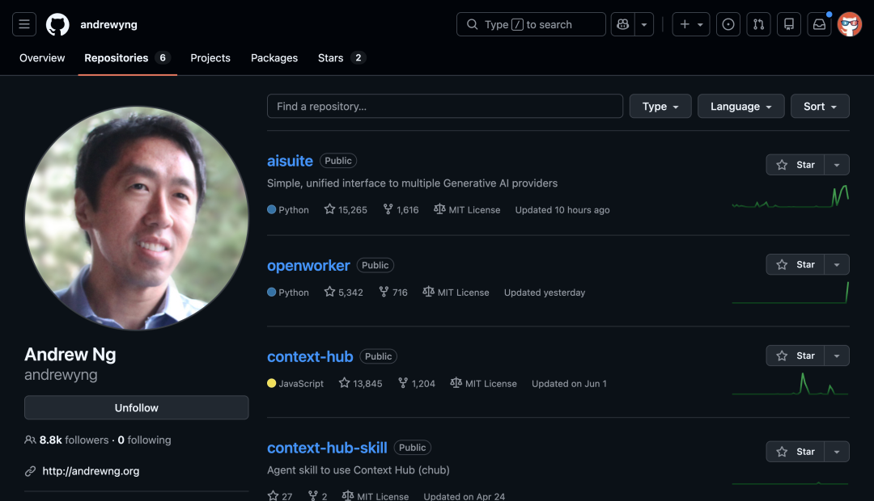
Task: Expand the Copilot dropdown arrow
Action: [x=644, y=24]
